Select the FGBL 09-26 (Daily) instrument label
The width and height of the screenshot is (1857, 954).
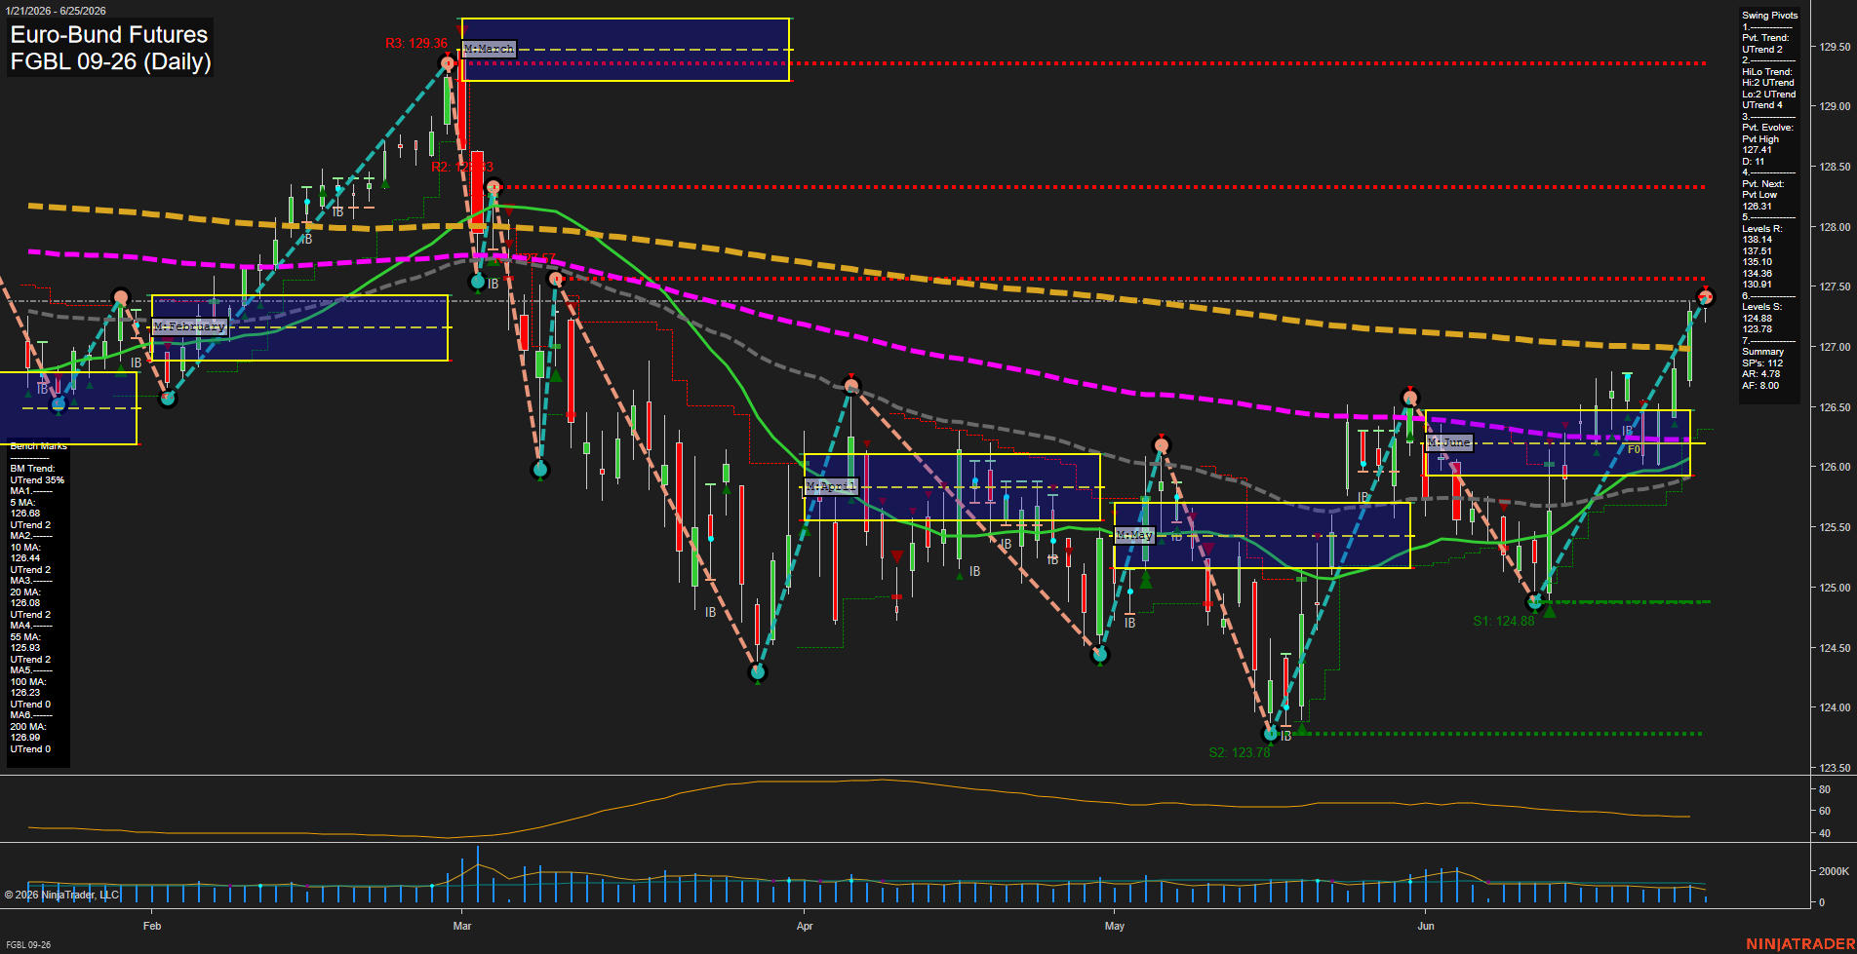pyautogui.click(x=110, y=62)
